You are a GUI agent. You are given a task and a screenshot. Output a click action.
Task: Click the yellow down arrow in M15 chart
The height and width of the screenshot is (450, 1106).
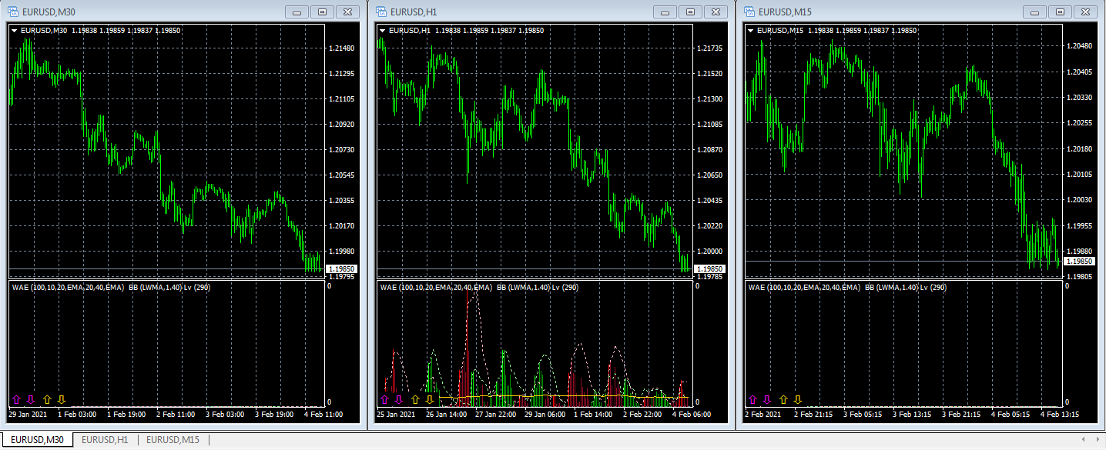(798, 400)
